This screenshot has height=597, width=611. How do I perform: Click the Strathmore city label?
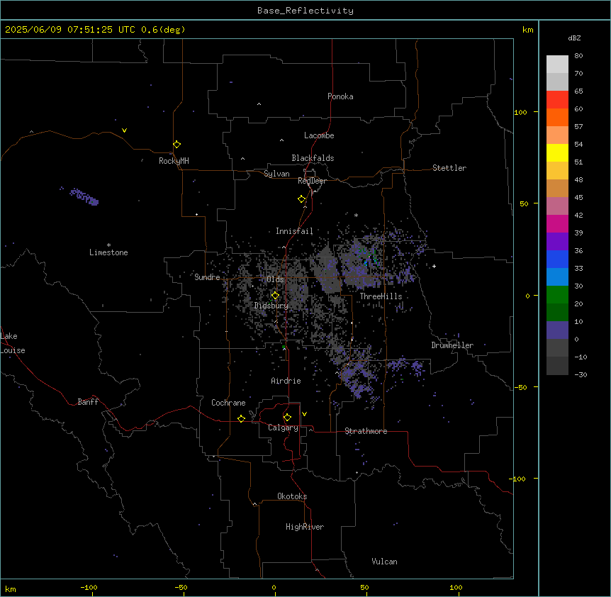[x=366, y=431]
